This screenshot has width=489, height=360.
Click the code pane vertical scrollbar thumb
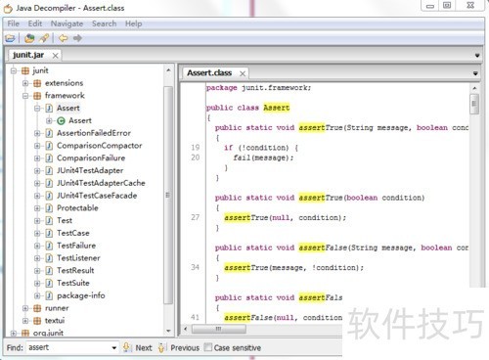point(474,104)
